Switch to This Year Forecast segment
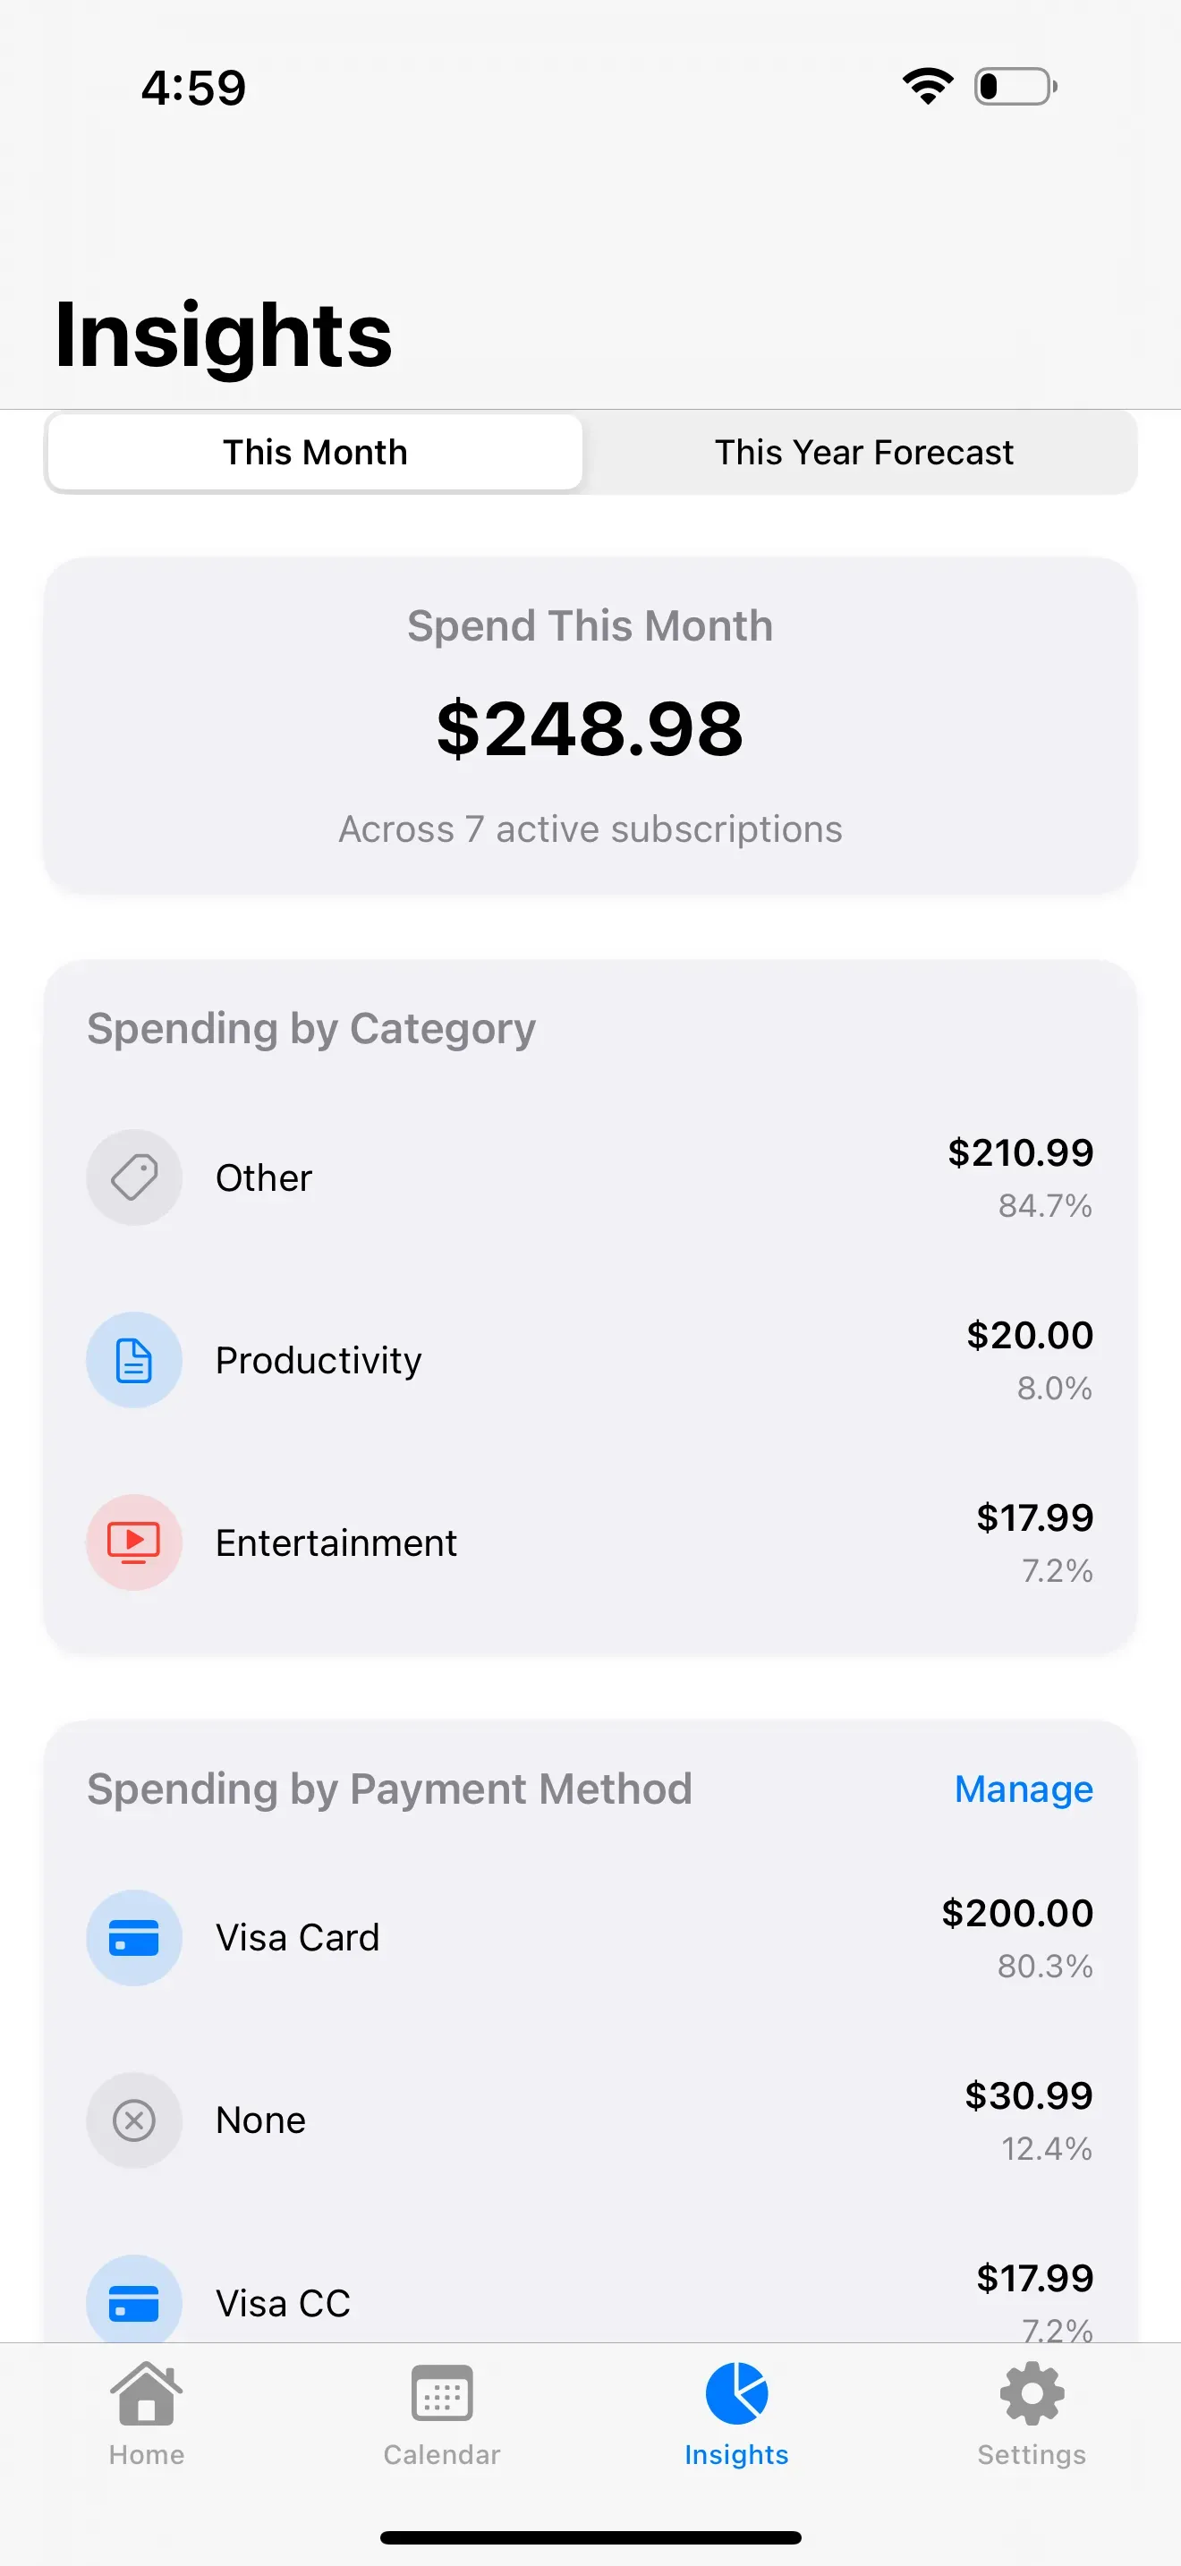Image resolution: width=1181 pixels, height=2566 pixels. (x=863, y=452)
